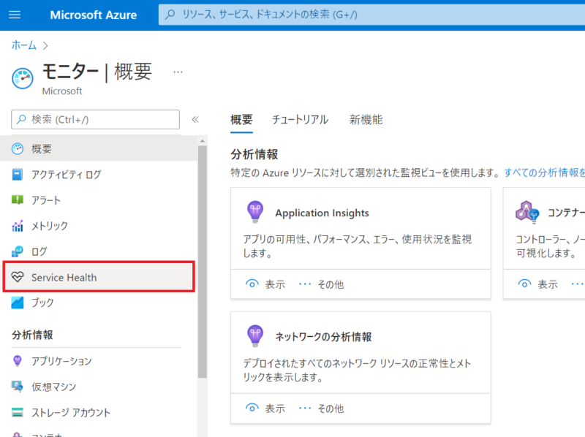Click the Service Health heart icon

point(17,277)
